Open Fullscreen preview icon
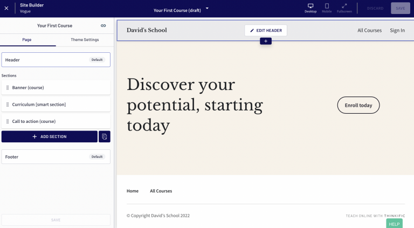This screenshot has width=414, height=228. (344, 8)
